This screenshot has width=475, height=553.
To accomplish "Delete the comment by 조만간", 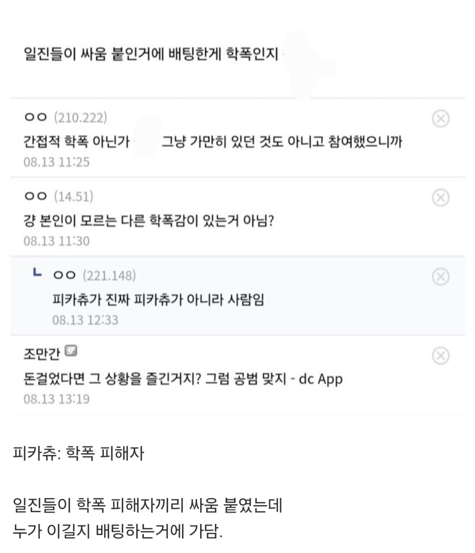I will click(441, 355).
